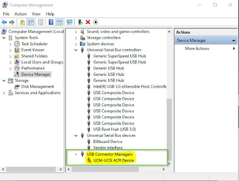This screenshot has width=239, height=181.
Task: Toggle Show/Hide Console Tree icon
Action: click(30, 22)
